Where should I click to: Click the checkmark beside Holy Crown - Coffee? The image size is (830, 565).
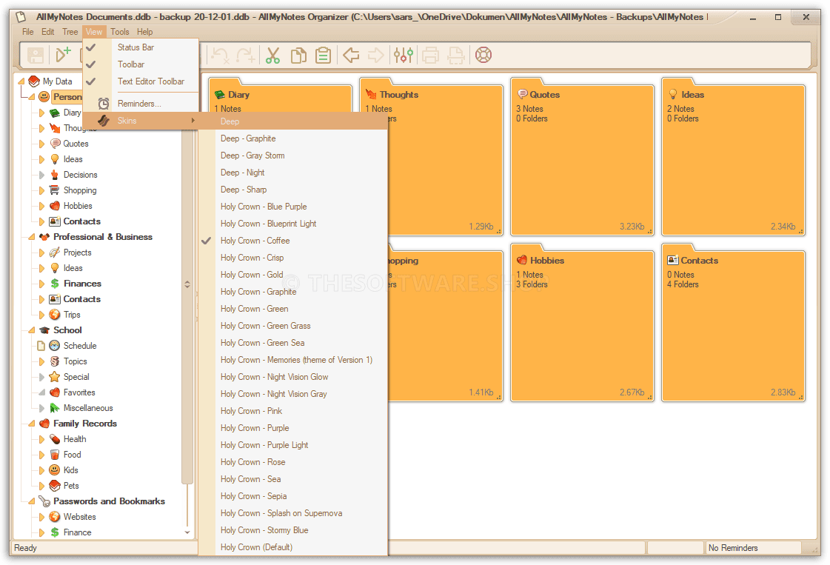pyautogui.click(x=207, y=241)
